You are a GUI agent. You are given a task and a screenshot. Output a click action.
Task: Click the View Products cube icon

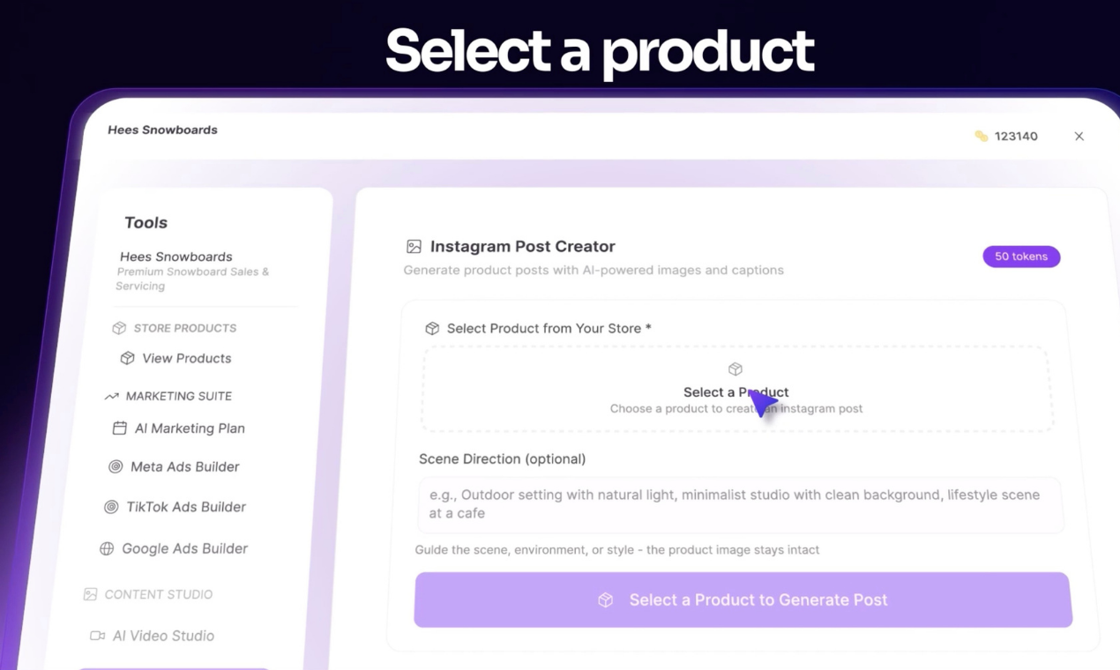127,358
